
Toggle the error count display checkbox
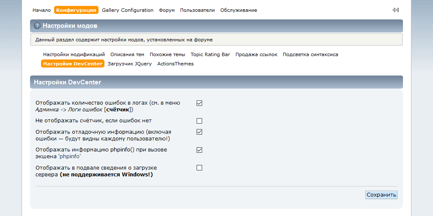pos(200,103)
